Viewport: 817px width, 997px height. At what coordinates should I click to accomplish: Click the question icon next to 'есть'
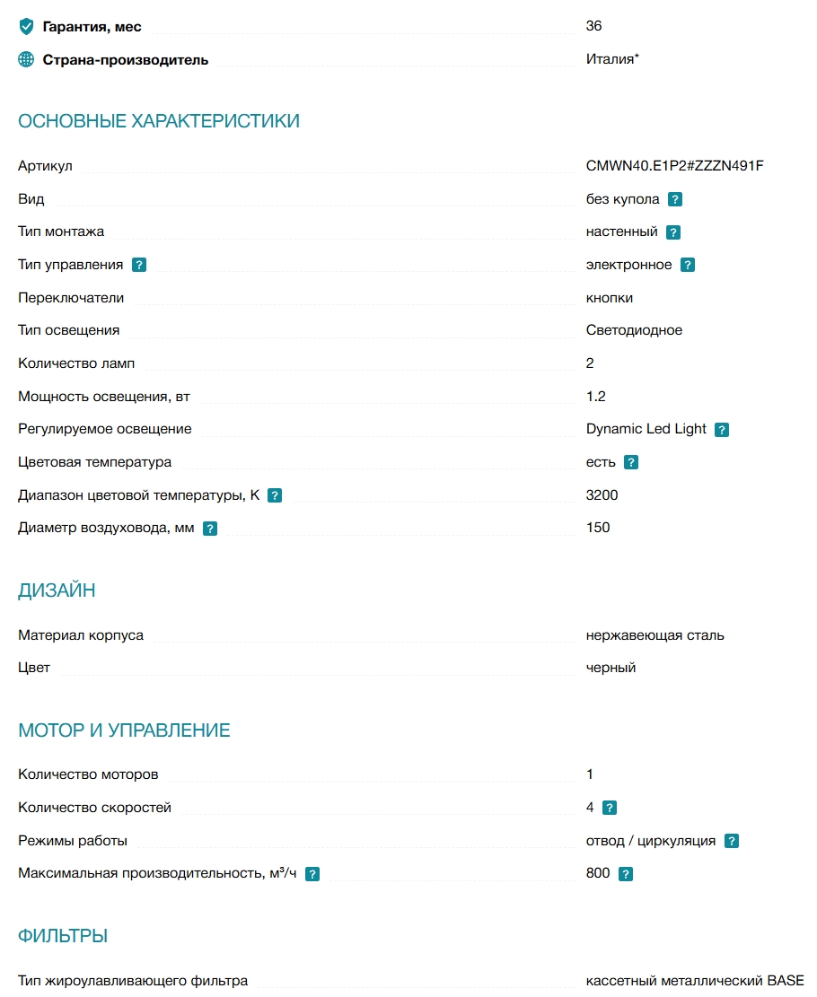pos(630,463)
